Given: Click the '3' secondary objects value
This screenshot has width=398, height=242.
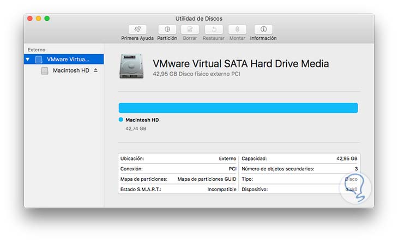Looking at the screenshot, I should (x=356, y=169).
